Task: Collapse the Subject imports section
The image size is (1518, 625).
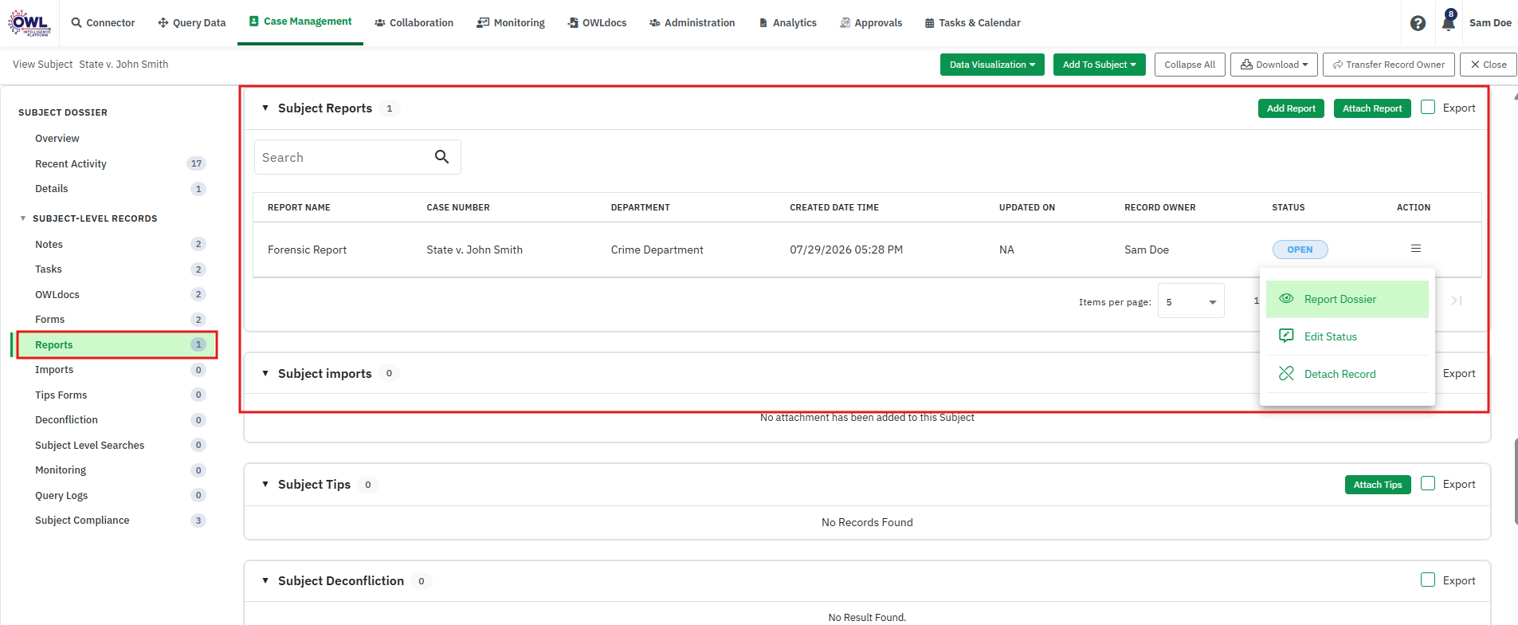Action: pos(265,373)
